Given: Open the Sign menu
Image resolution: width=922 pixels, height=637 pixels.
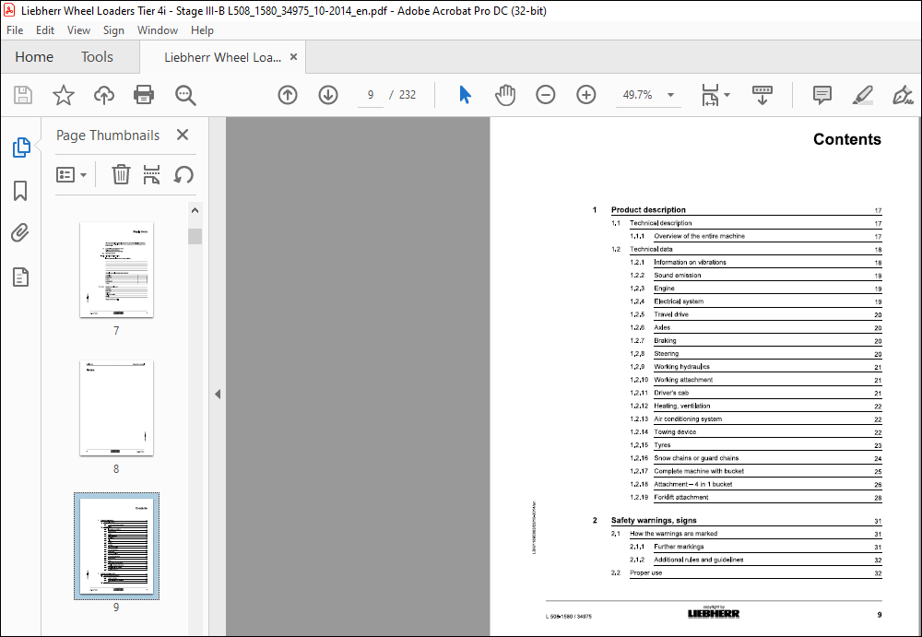Looking at the screenshot, I should 113,30.
